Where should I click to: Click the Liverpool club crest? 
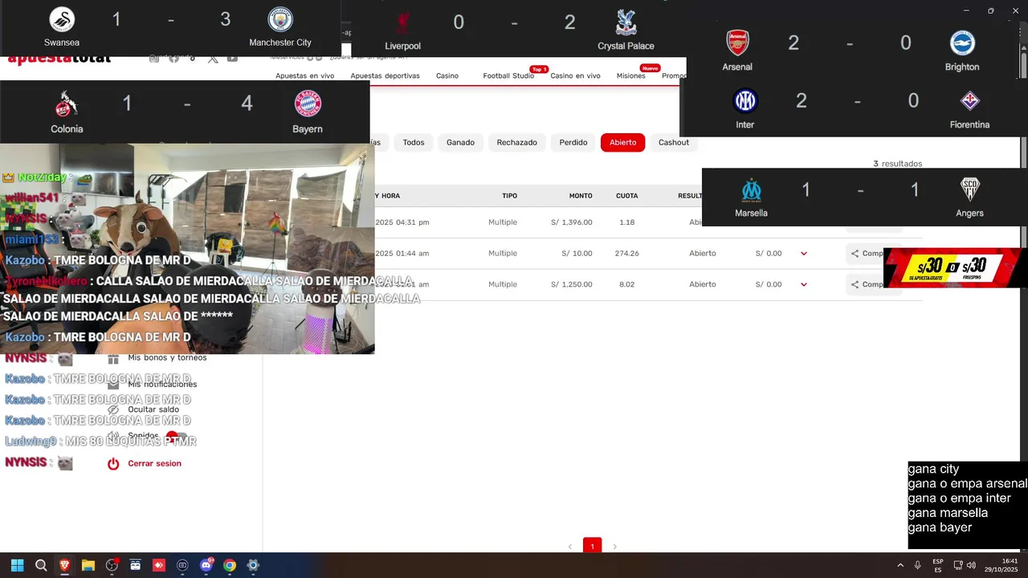click(x=402, y=22)
